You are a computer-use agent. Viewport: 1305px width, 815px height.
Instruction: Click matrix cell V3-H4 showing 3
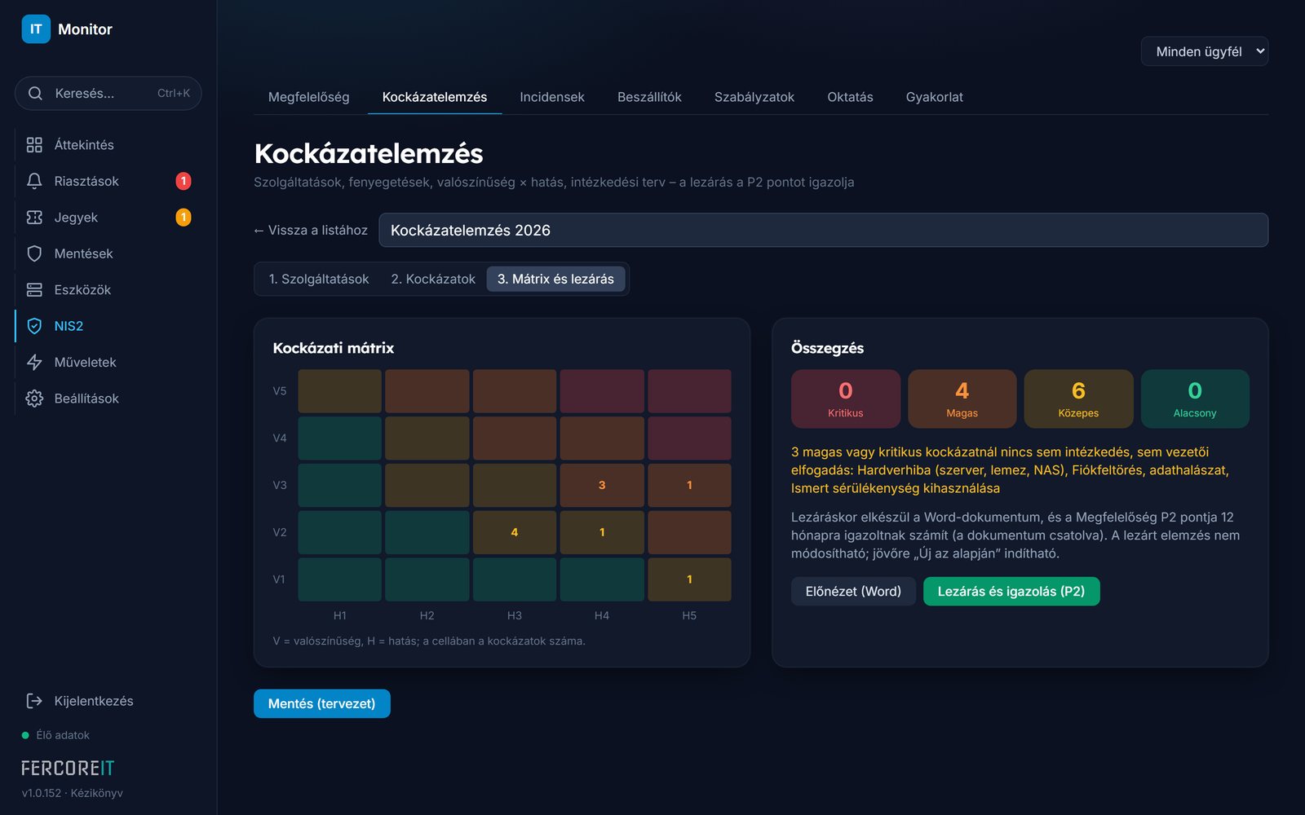pos(602,485)
